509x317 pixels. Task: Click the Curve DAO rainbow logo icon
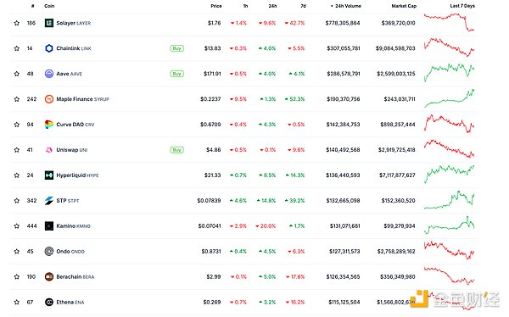(x=49, y=125)
